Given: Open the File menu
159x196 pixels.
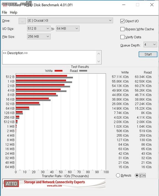Looking at the screenshot, I should 4,12.
